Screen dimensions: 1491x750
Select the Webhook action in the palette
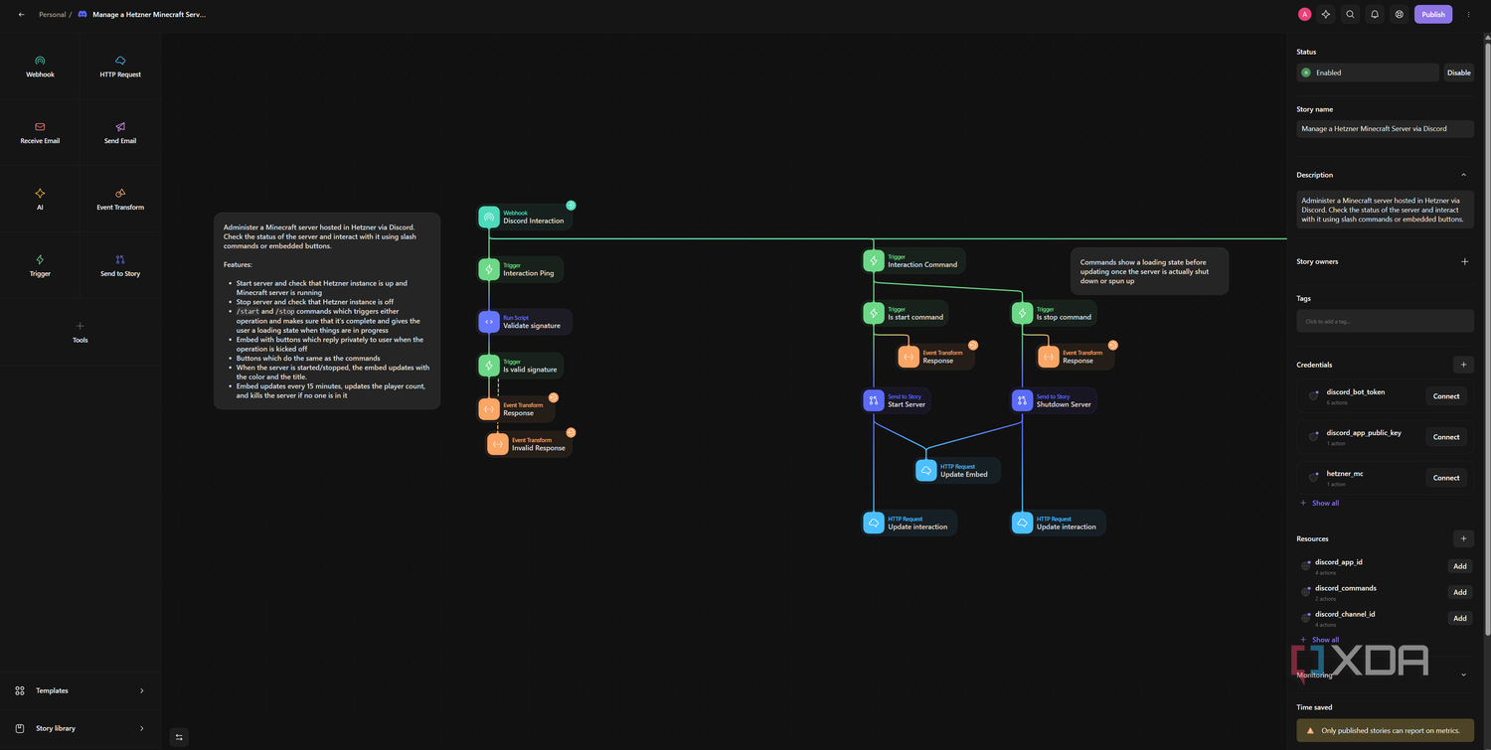40,67
